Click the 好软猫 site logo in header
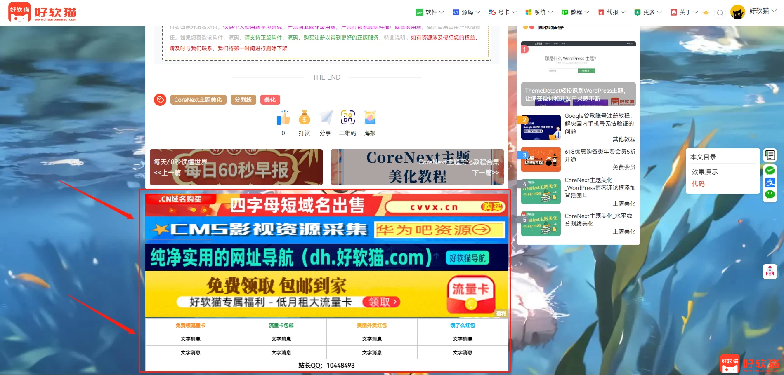784x375 pixels. pos(42,12)
